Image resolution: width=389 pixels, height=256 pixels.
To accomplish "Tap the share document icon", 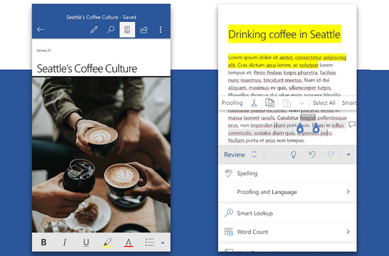I will click(144, 30).
